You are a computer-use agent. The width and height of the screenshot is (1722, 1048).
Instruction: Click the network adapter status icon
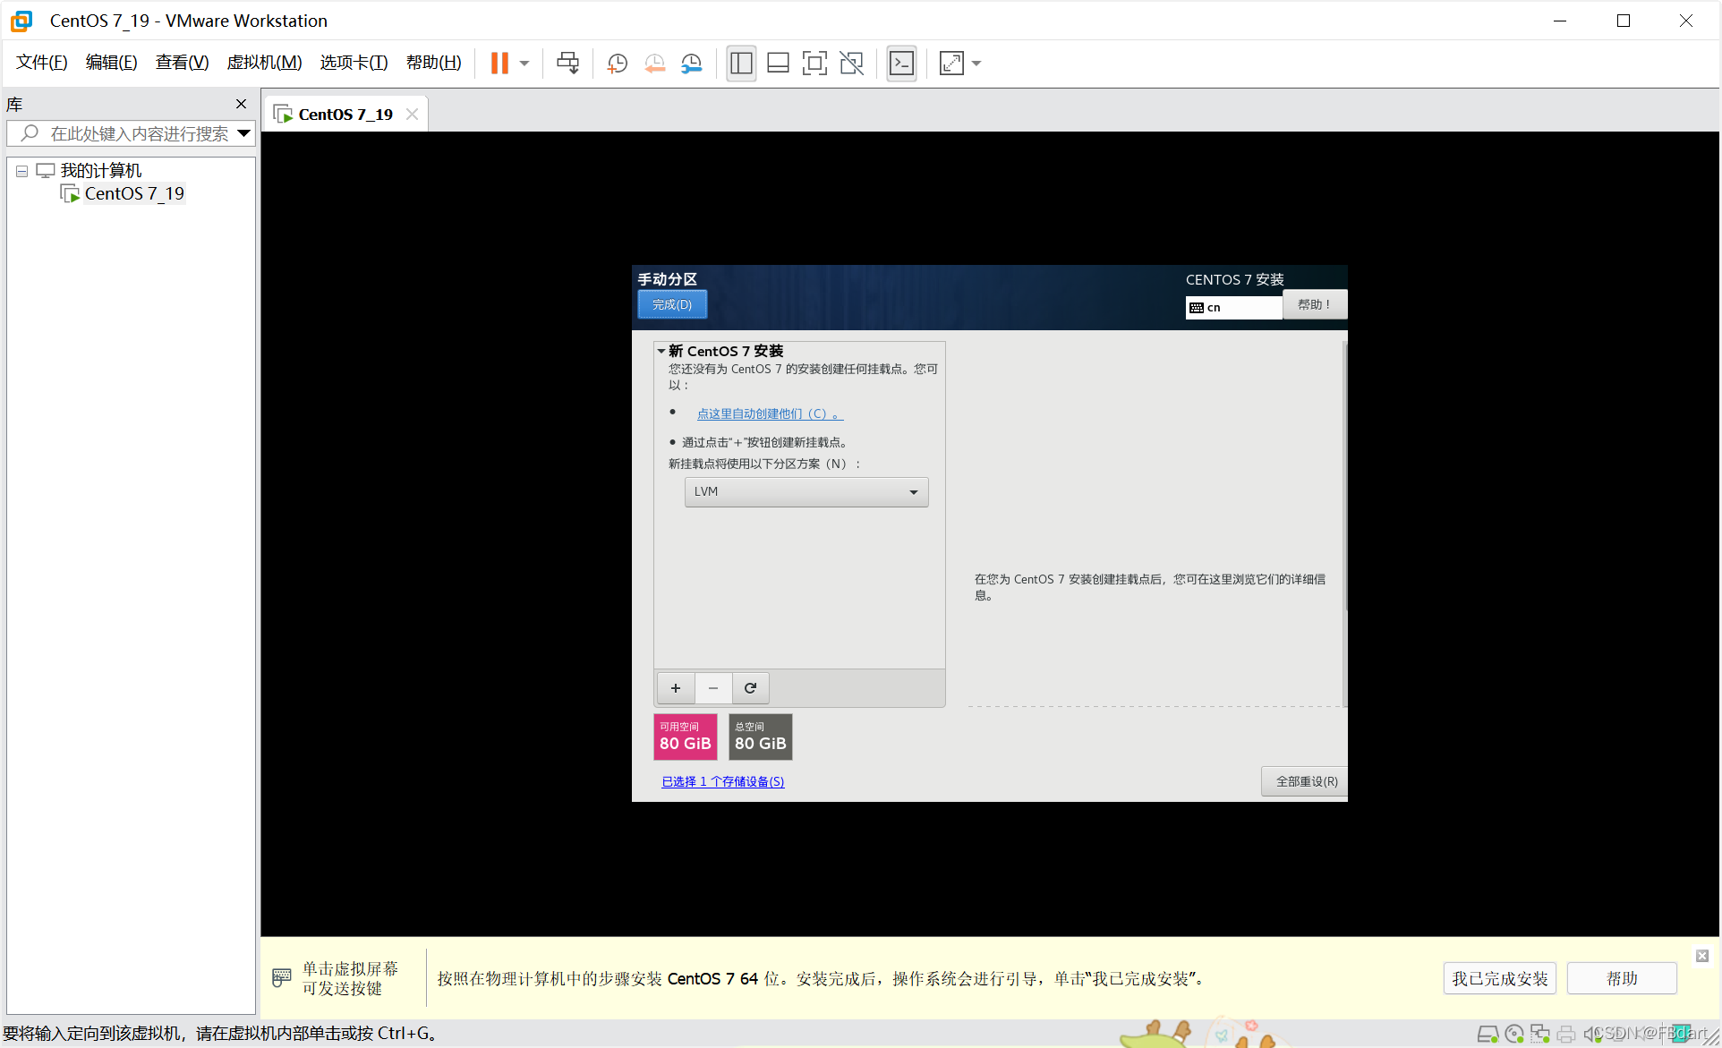point(1540,1033)
